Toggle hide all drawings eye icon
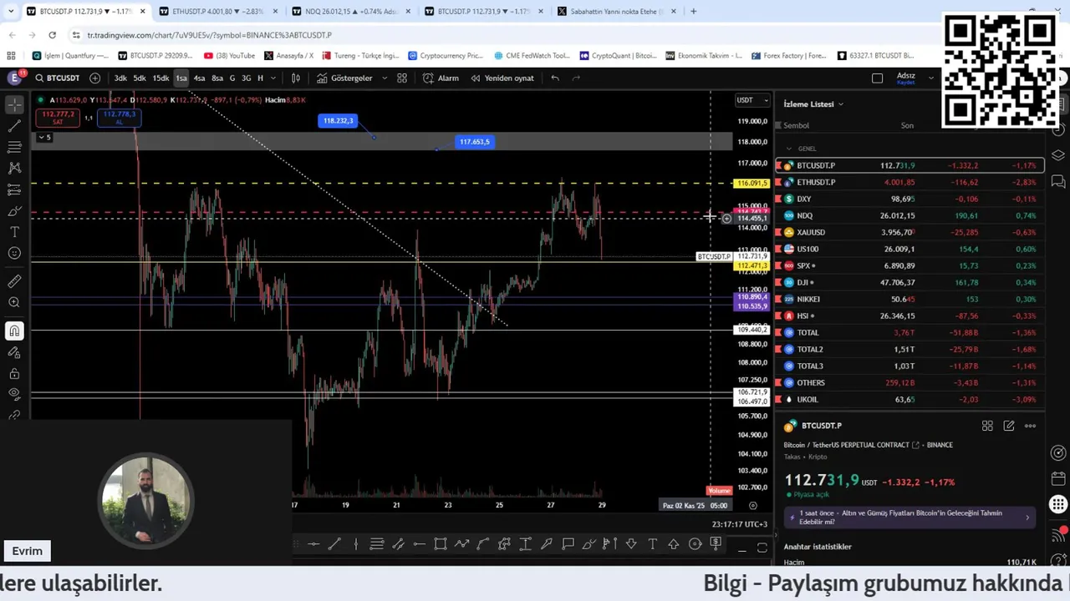Image resolution: width=1070 pixels, height=601 pixels. 14,393
